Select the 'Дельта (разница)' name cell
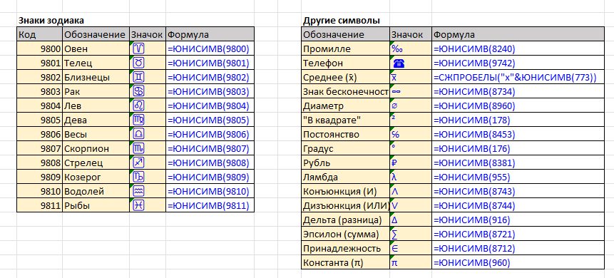This screenshot has width=614, height=278. [x=346, y=220]
